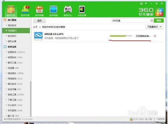This screenshot has width=168, height=124.
Task: Open the title bar dropdown menu icon
Action: point(146,4)
